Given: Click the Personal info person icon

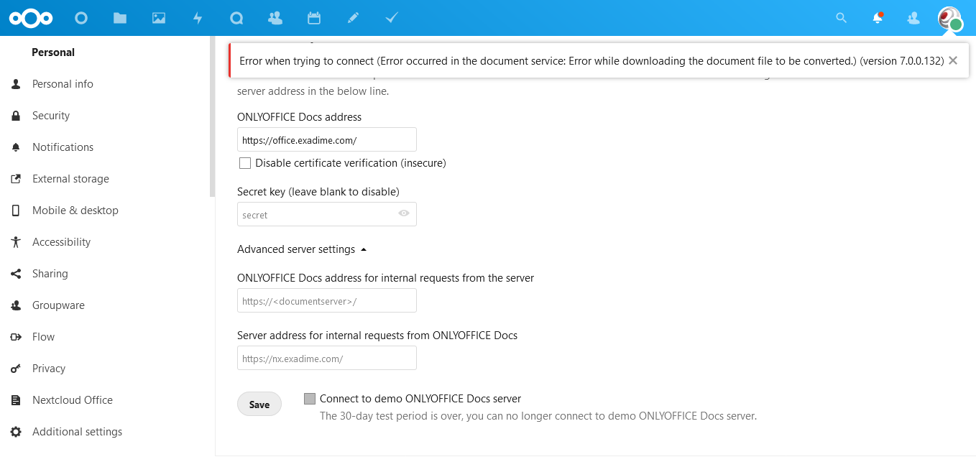Looking at the screenshot, I should point(16,84).
